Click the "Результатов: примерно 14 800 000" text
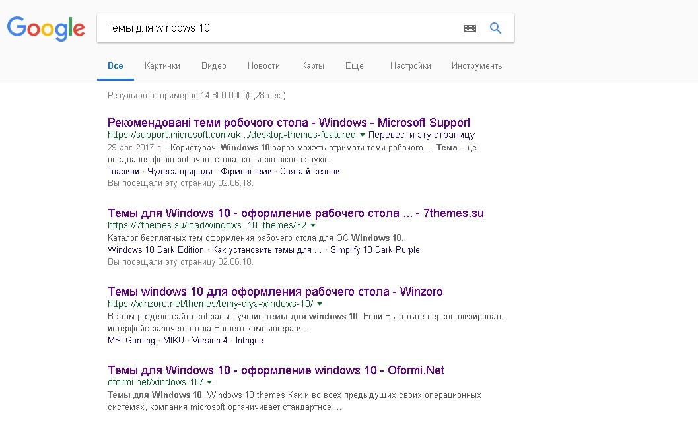This screenshot has width=698, height=427. click(176, 95)
